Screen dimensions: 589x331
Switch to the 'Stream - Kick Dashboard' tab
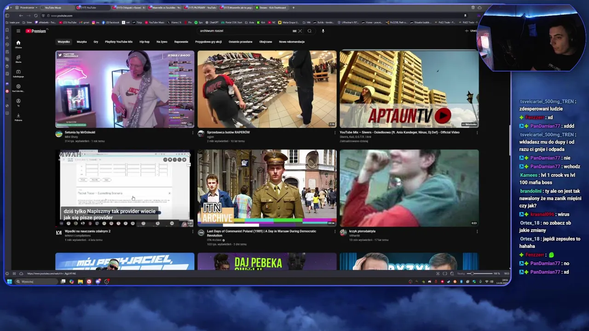(272, 8)
